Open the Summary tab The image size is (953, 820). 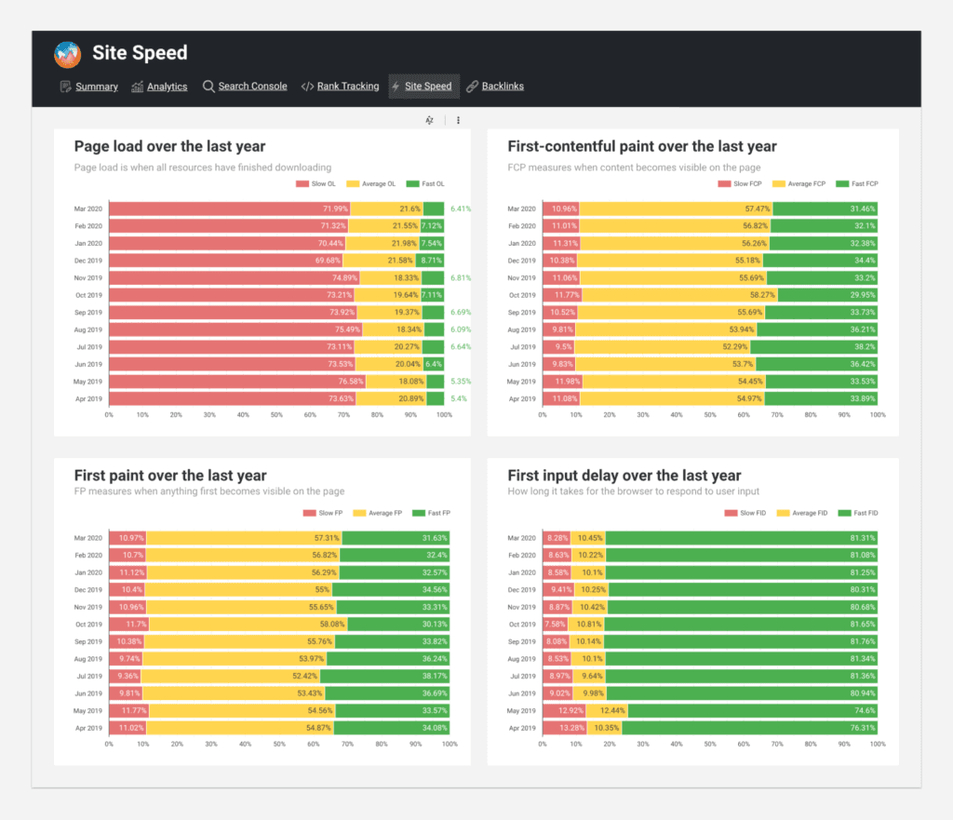(97, 87)
